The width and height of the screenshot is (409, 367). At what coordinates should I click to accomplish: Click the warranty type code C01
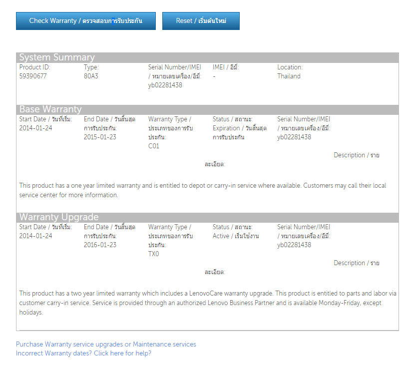click(154, 146)
